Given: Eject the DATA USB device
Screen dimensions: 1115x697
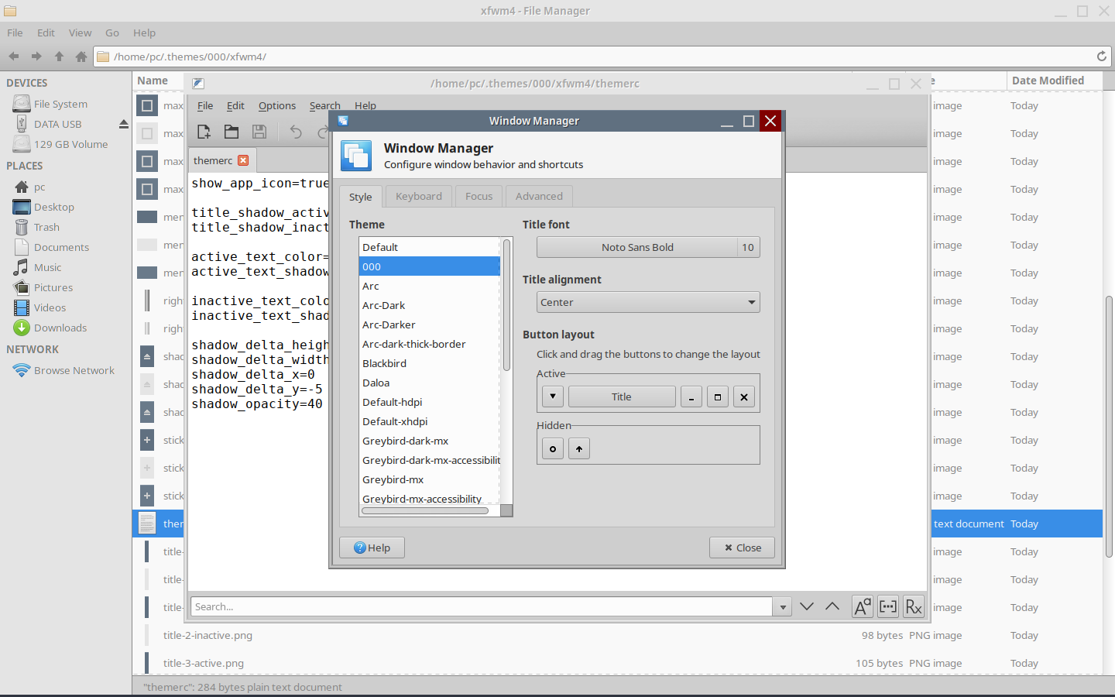Looking at the screenshot, I should (123, 124).
